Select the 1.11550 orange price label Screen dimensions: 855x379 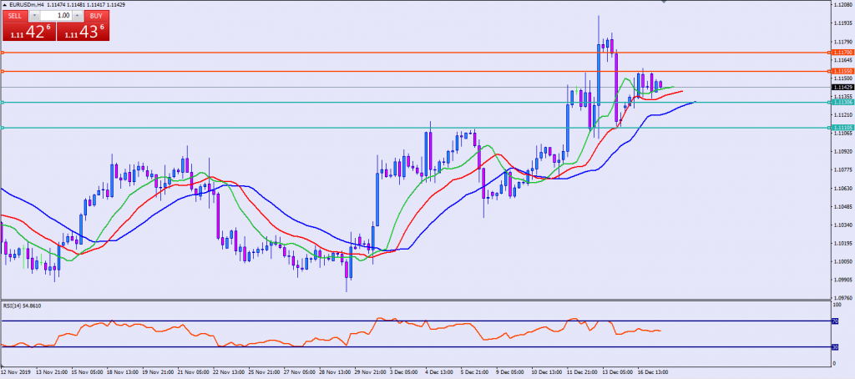tap(842, 71)
